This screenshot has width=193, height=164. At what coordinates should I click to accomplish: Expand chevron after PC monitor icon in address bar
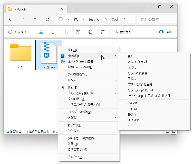click(68, 19)
